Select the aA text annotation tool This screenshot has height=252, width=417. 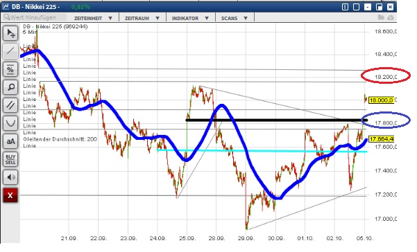pos(10,141)
